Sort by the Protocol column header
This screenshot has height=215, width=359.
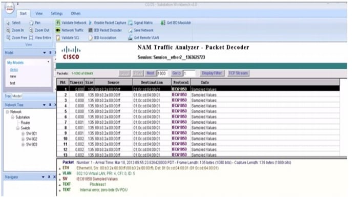coord(181,83)
